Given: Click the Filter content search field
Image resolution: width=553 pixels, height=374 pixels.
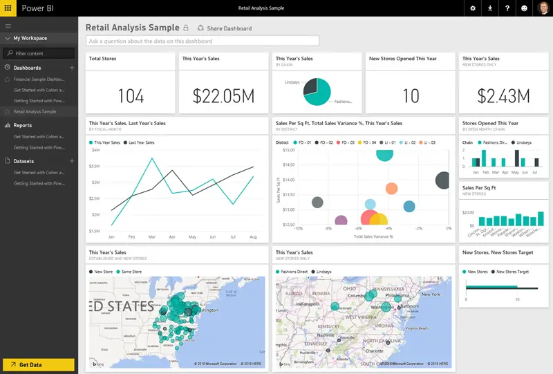Looking at the screenshot, I should (39, 53).
